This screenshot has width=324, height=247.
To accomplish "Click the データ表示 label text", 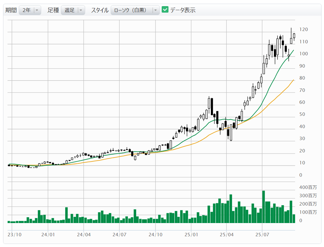I will coord(183,10).
